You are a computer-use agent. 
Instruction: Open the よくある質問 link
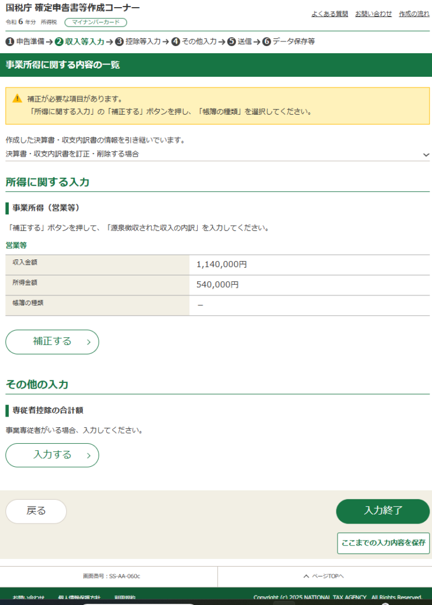(x=329, y=14)
